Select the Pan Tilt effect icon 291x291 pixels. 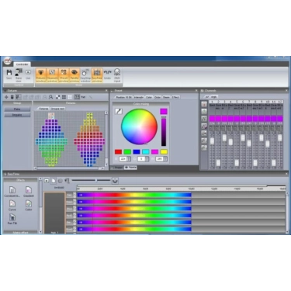(x=12, y=219)
